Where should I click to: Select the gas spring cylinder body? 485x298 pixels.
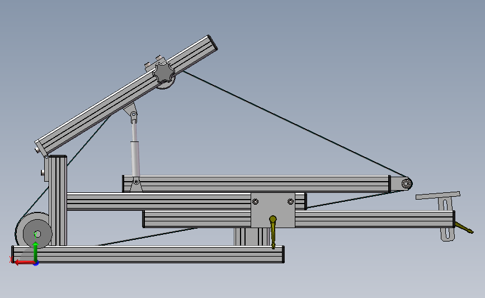pyautogui.click(x=135, y=159)
